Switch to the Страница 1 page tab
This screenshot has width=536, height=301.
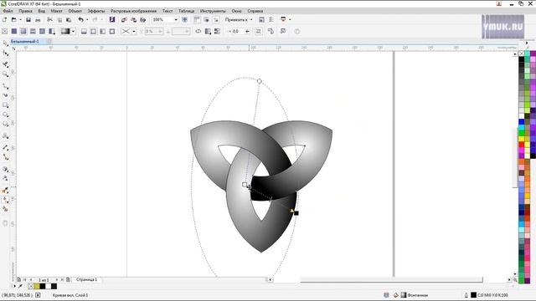[x=86, y=279]
